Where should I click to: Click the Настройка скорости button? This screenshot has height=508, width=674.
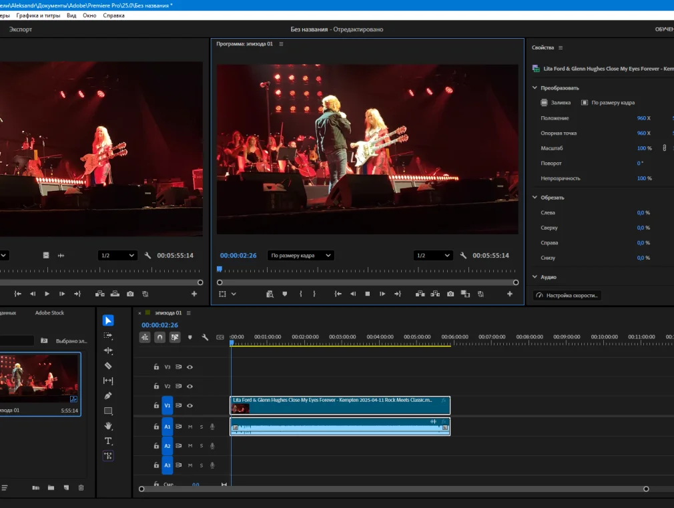[567, 295]
